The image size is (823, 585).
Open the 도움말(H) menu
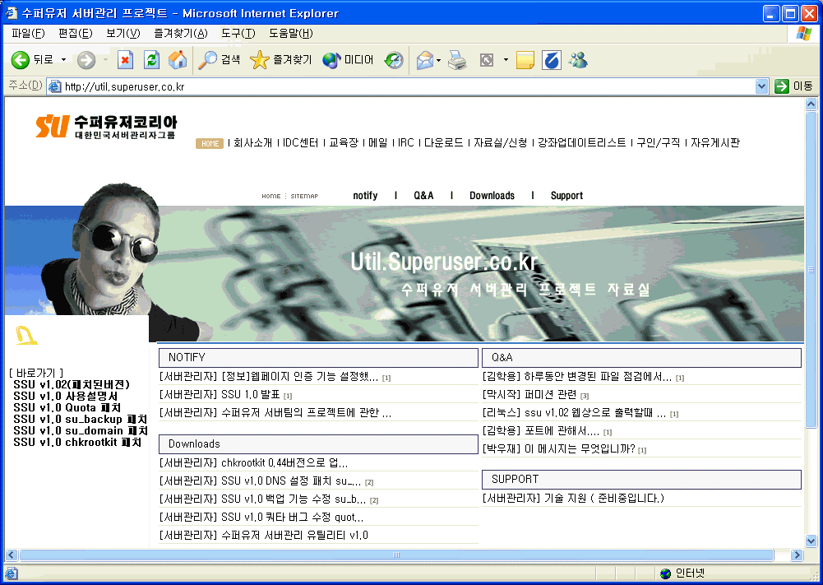(x=291, y=33)
